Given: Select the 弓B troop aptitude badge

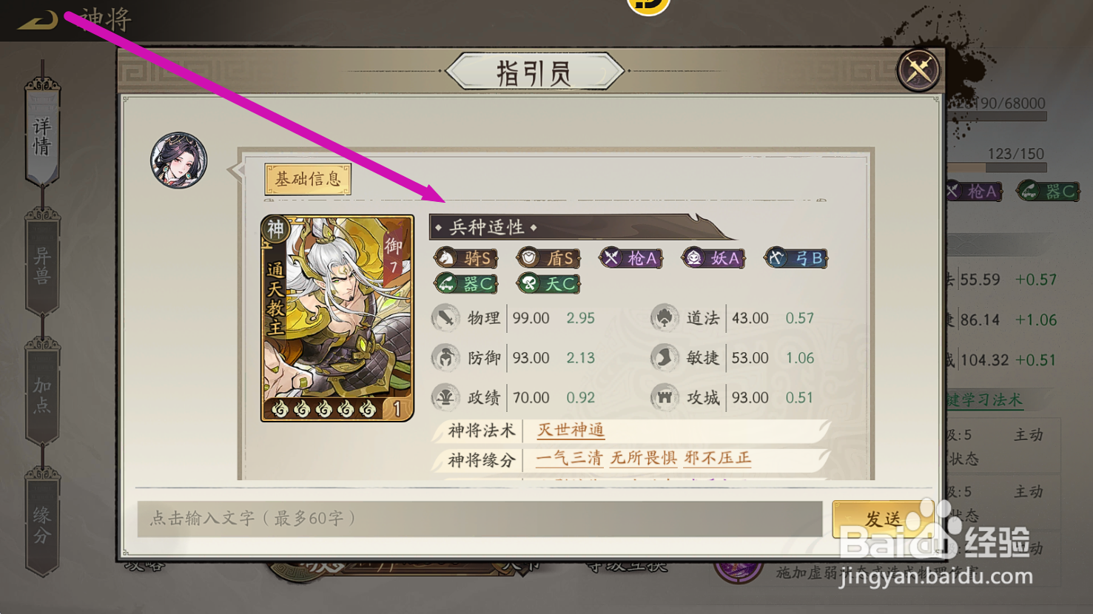Looking at the screenshot, I should coord(796,258).
